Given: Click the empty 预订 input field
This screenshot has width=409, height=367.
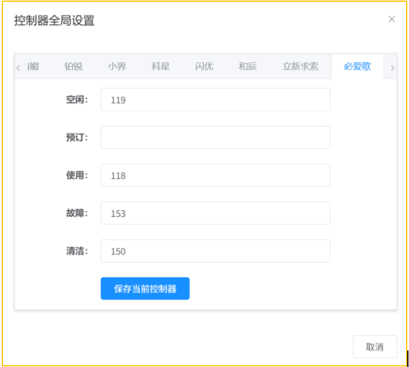Looking at the screenshot, I should [216, 137].
